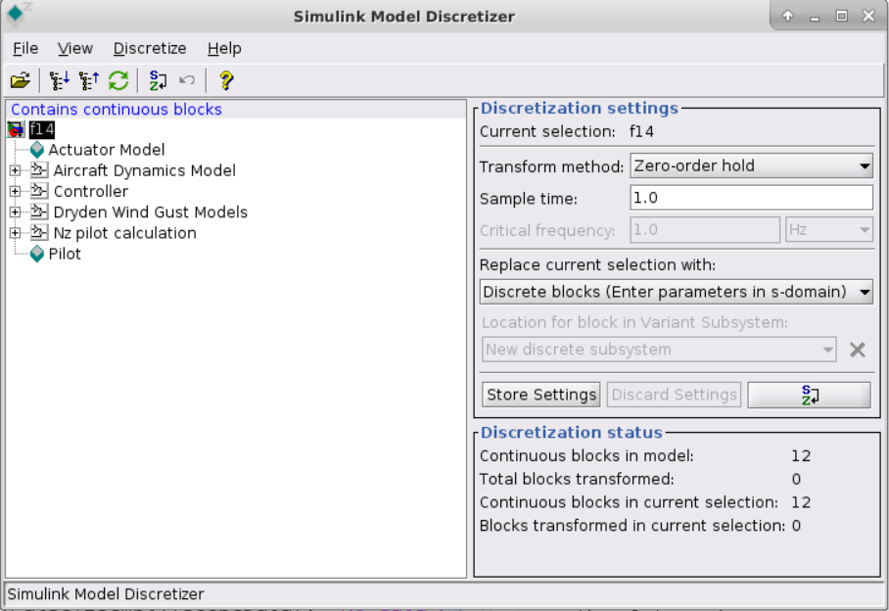This screenshot has width=889, height=611.
Task: Open the View menu
Action: click(74, 49)
